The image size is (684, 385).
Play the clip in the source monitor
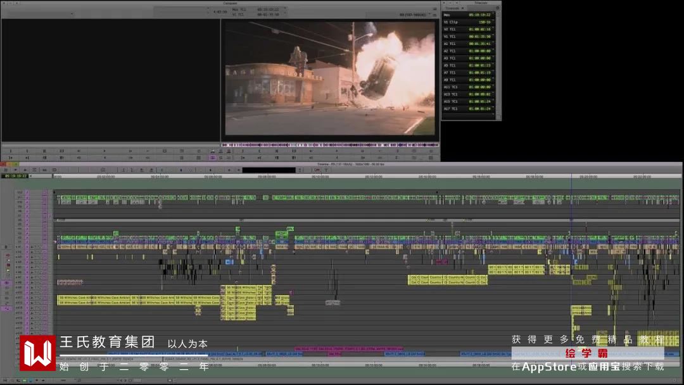104,151
